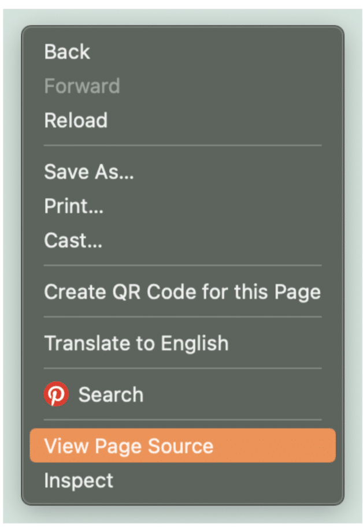The image size is (363, 530).
Task: Generate a QR code via the menu
Action: [182, 292]
